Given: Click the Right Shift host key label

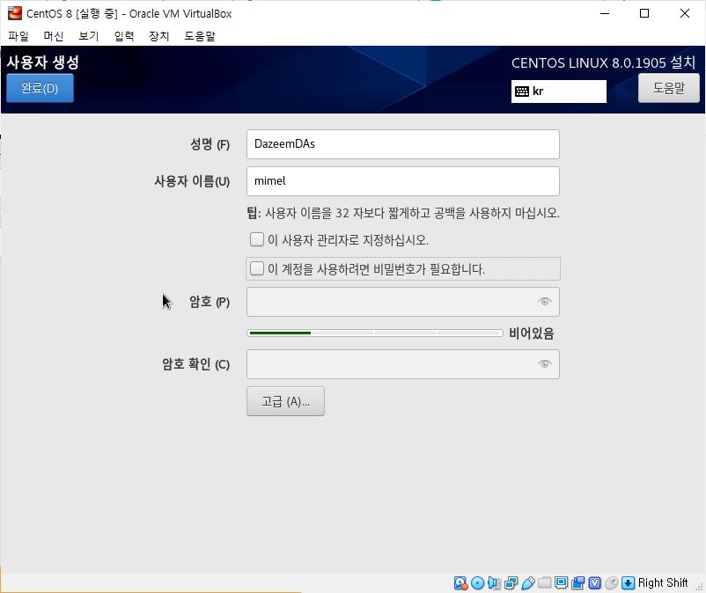Looking at the screenshot, I should (x=663, y=582).
